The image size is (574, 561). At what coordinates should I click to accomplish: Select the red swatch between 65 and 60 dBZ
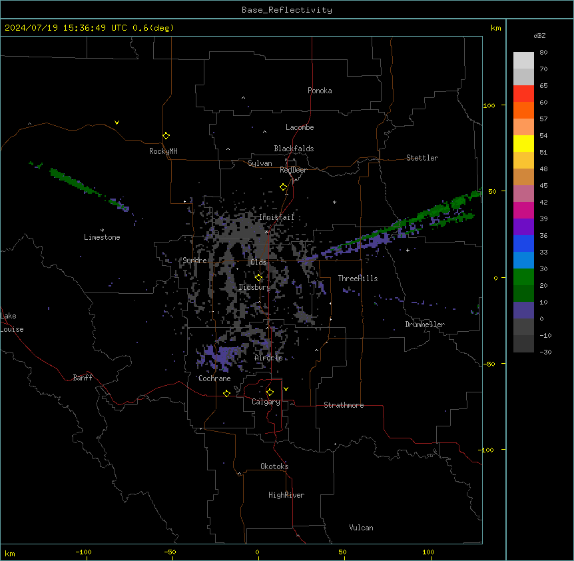pos(523,94)
